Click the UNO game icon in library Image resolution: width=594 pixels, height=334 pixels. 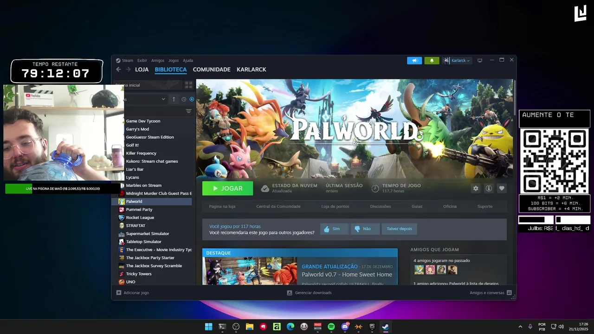(x=122, y=282)
